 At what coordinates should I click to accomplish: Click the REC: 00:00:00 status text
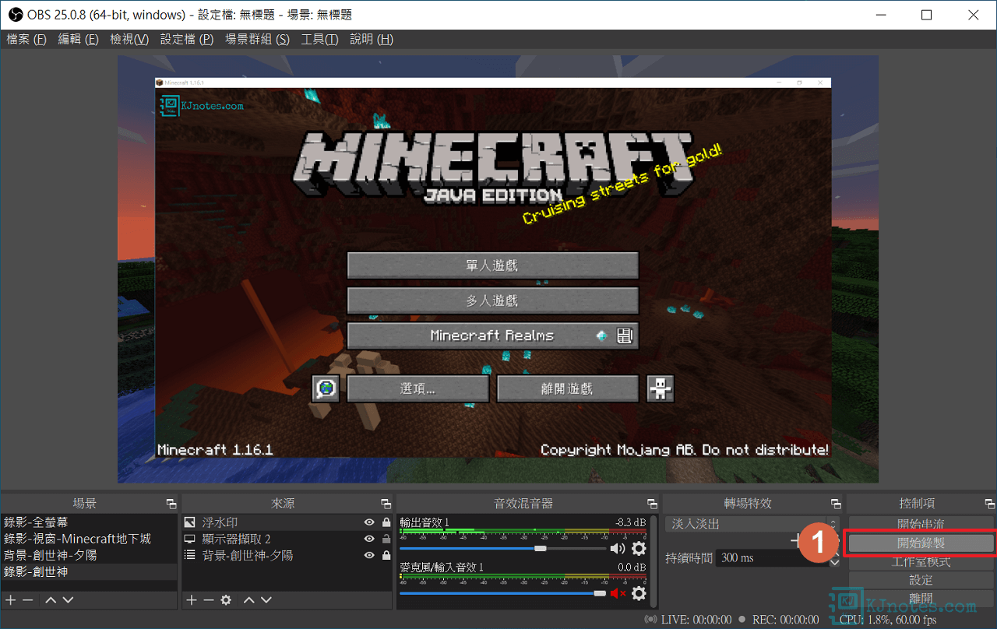[786, 620]
